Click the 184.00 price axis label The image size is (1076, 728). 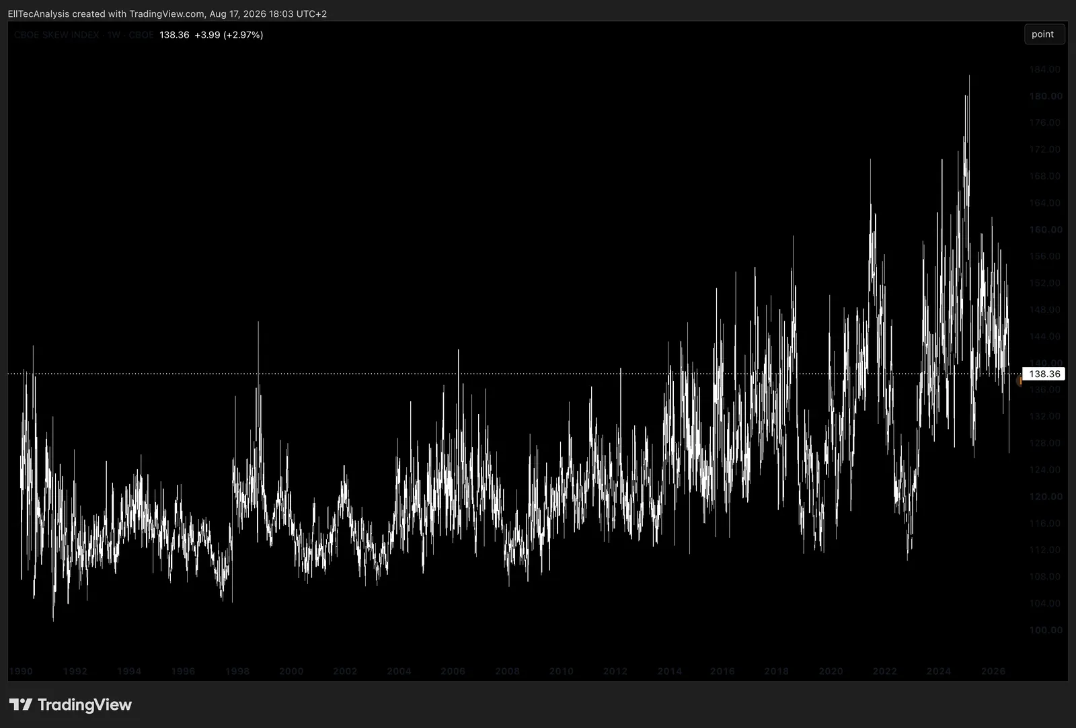1045,69
